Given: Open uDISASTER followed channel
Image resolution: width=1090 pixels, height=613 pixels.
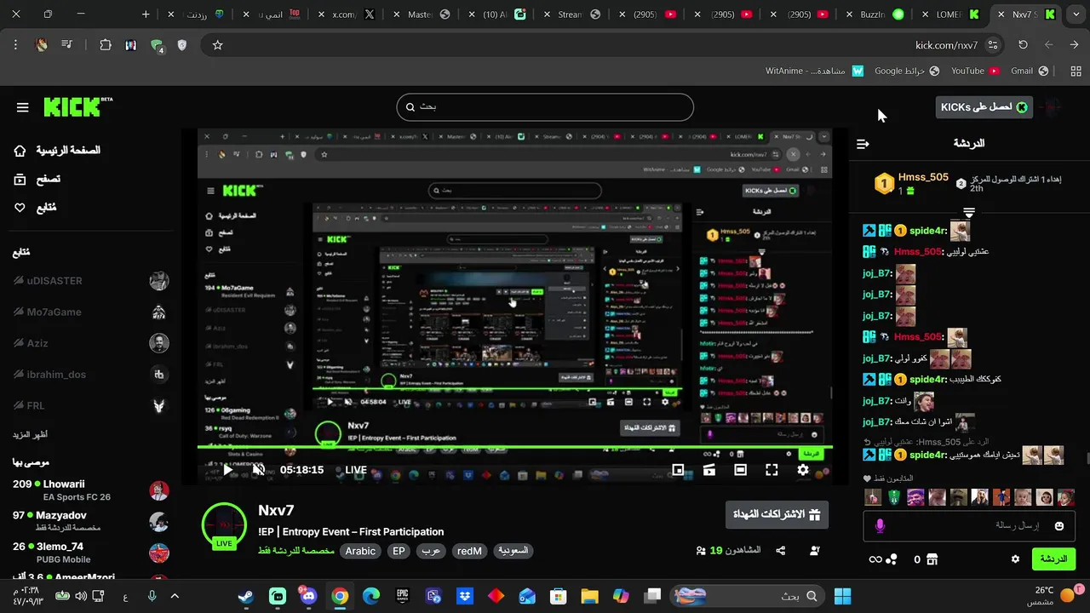Looking at the screenshot, I should point(91,281).
